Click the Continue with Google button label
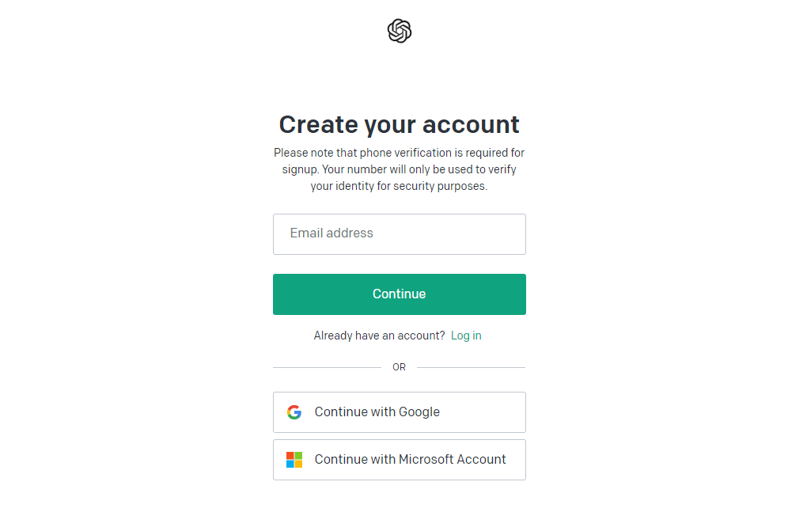This screenshot has height=531, width=788. pyautogui.click(x=377, y=412)
